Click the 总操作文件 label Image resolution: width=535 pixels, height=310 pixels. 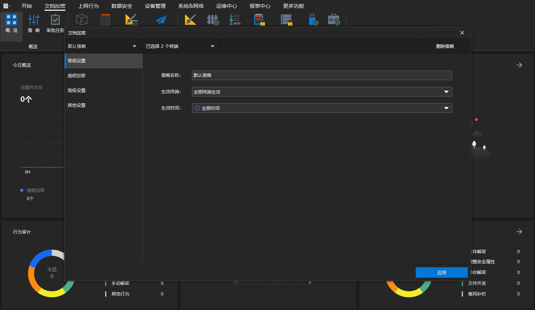point(32,88)
